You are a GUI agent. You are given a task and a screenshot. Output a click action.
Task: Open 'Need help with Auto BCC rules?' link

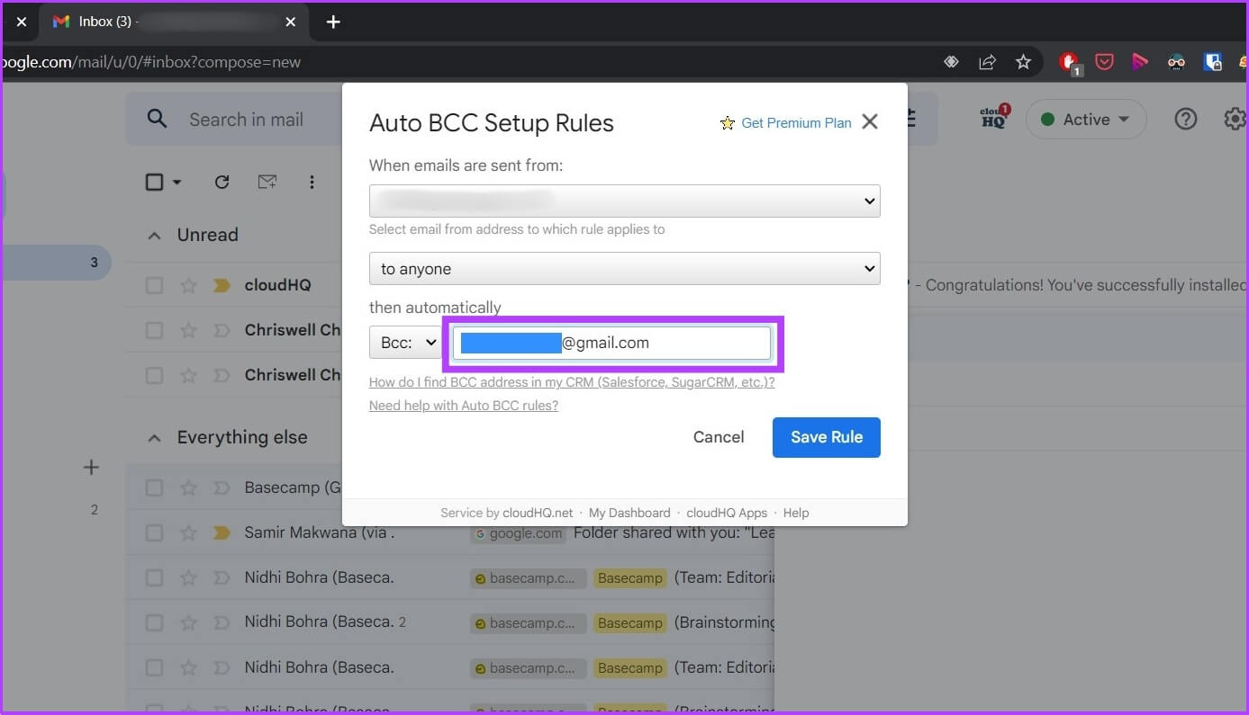tap(464, 406)
